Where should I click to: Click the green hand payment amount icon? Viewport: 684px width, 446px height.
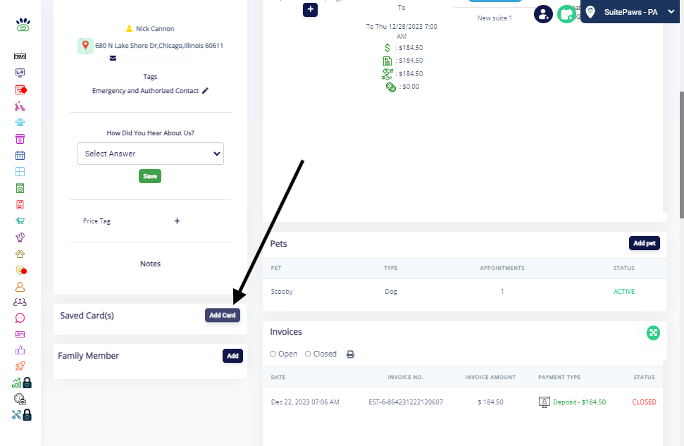[x=387, y=74]
